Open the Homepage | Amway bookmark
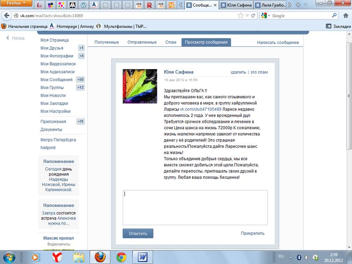The height and width of the screenshot is (264, 352). 72,26
